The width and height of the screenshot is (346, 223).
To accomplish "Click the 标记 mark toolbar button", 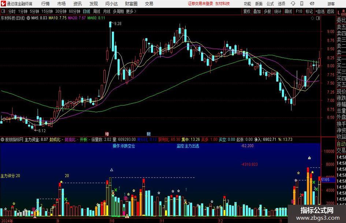I will [309, 11].
